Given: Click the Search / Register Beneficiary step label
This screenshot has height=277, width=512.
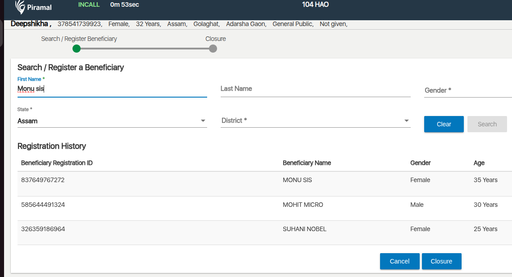Looking at the screenshot, I should click(x=79, y=39).
